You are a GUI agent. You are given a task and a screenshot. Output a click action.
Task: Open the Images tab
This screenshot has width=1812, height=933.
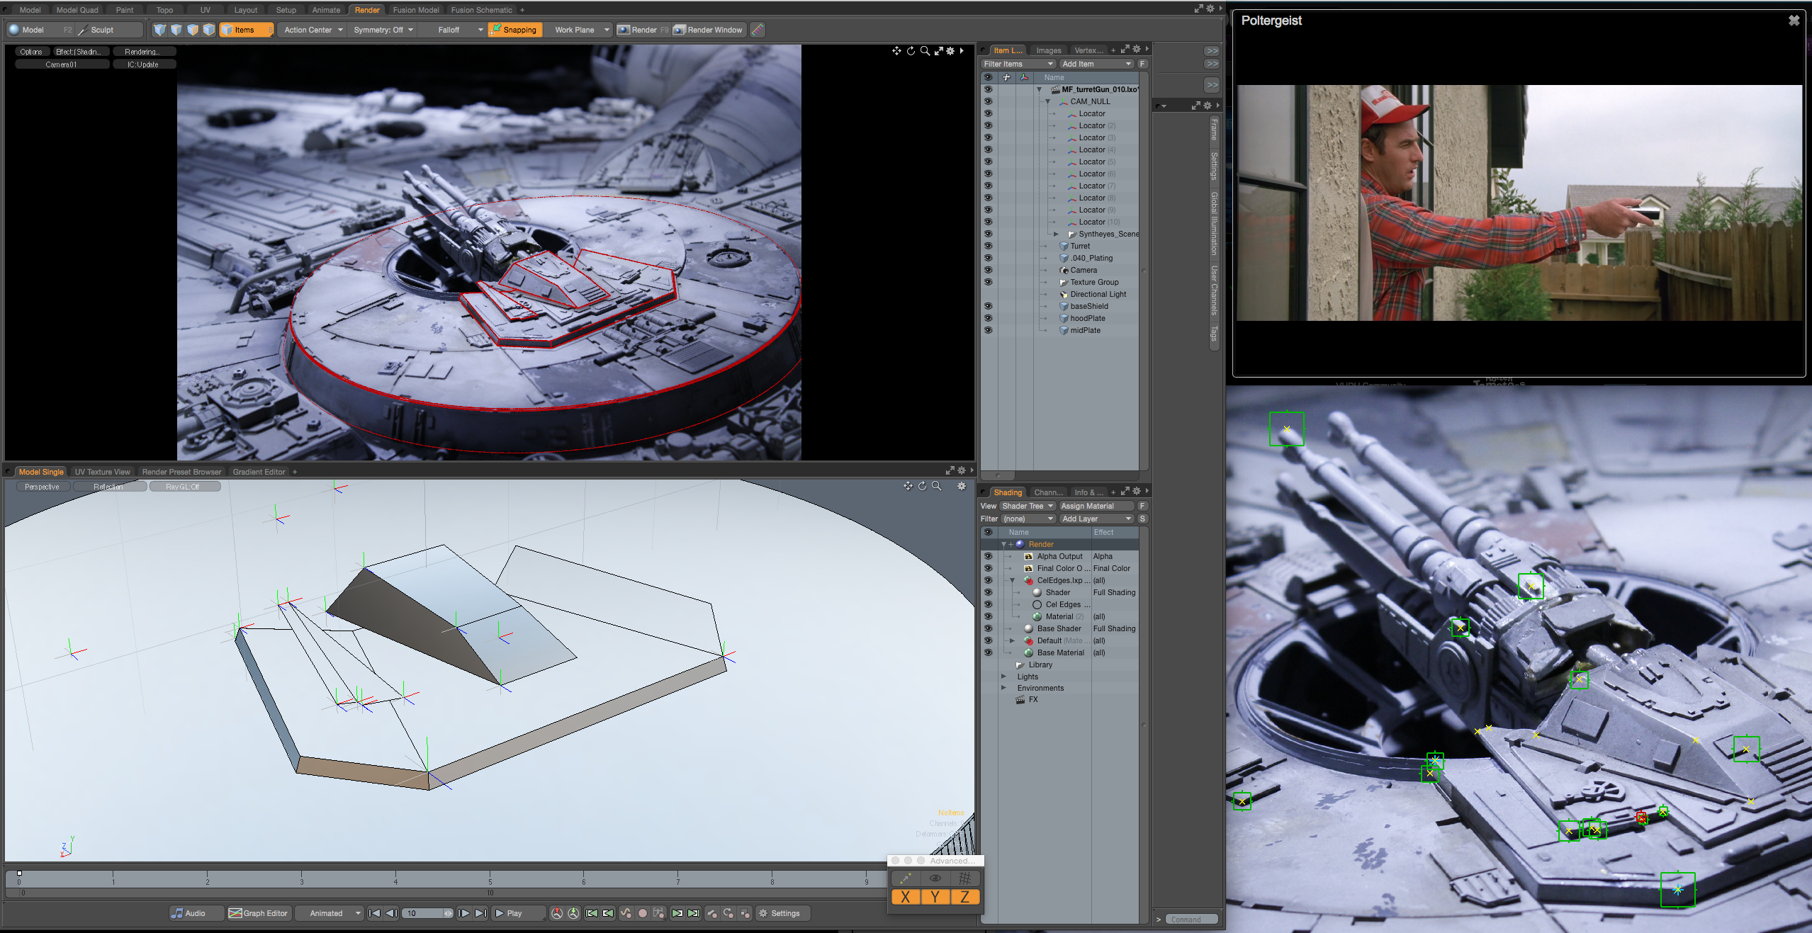(1048, 50)
